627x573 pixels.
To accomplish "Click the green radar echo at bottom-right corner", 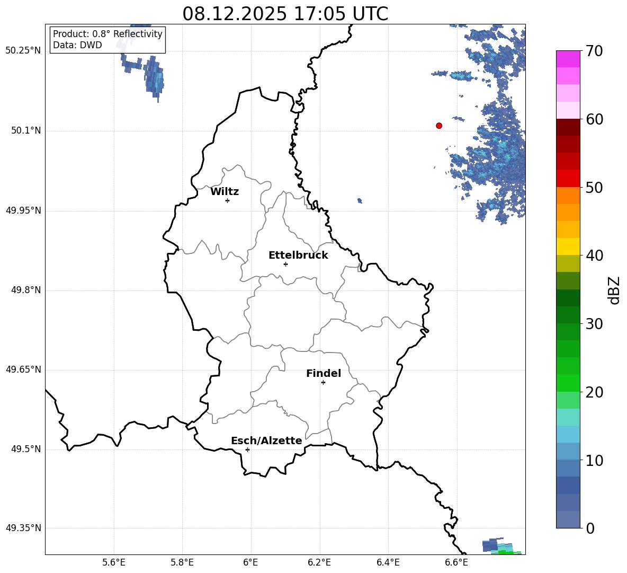I will point(506,552).
